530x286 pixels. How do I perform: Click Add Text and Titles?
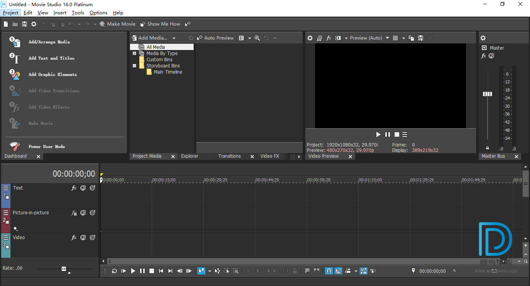click(x=51, y=58)
